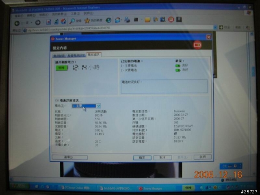
Task: Open the 工具 Tools menu in IE
Action: click(76, 14)
